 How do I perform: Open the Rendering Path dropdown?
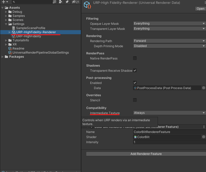click(169, 41)
